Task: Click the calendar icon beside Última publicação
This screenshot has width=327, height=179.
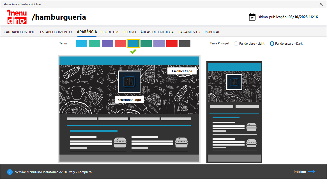Action: coord(252,17)
